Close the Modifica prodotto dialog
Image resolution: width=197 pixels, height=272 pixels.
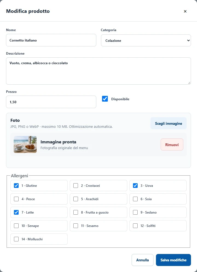pyautogui.click(x=185, y=11)
